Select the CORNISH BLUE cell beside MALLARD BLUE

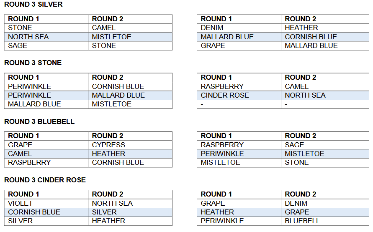point(311,37)
